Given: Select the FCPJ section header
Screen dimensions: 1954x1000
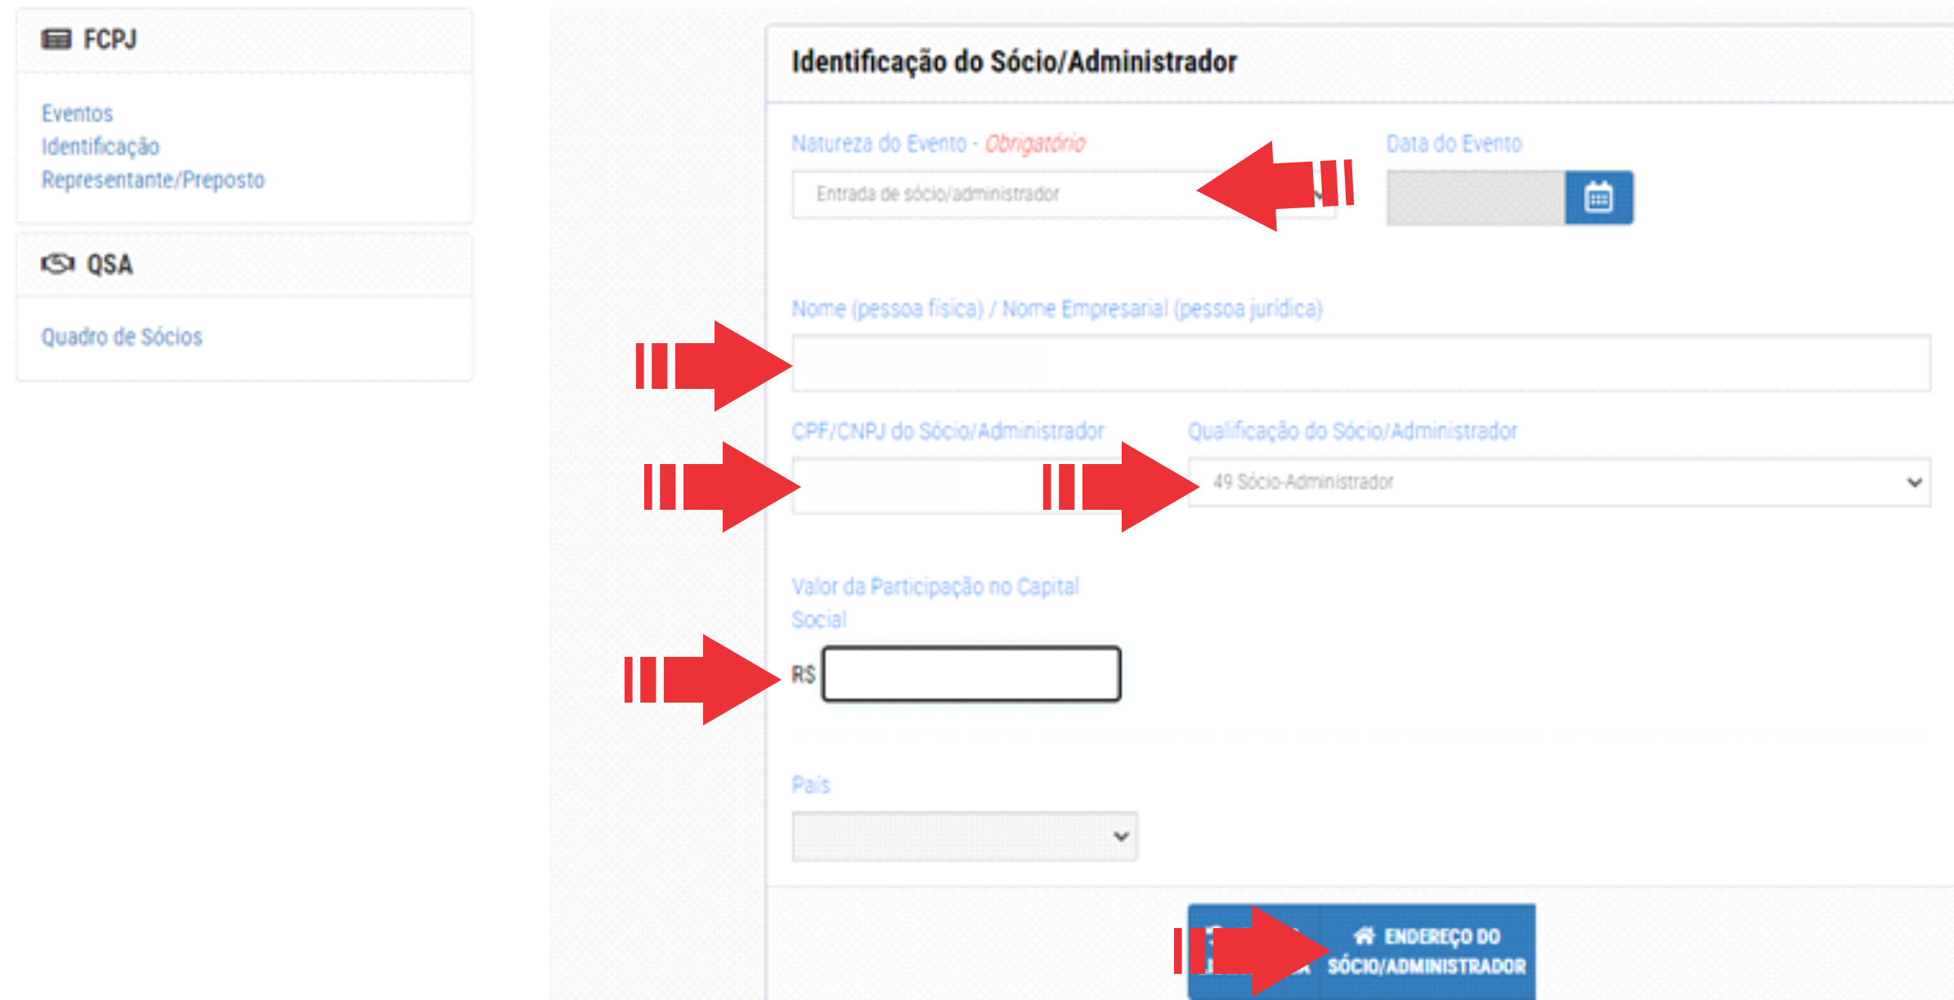Looking at the screenshot, I should pyautogui.click(x=244, y=40).
